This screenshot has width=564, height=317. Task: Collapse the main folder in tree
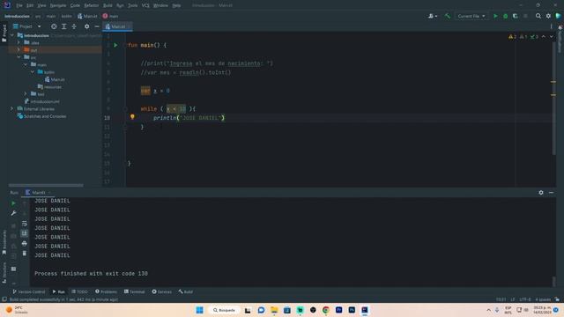tap(26, 64)
